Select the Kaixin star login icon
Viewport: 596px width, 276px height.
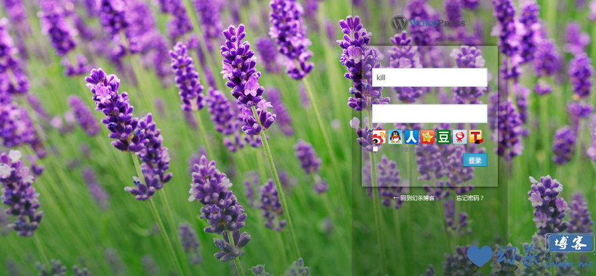coord(428,137)
